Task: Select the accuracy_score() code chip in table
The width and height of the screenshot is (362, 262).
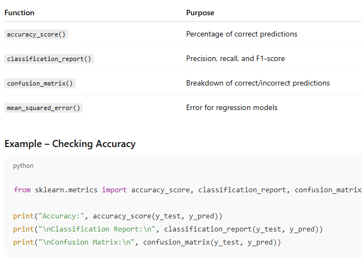Action: [x=36, y=34]
